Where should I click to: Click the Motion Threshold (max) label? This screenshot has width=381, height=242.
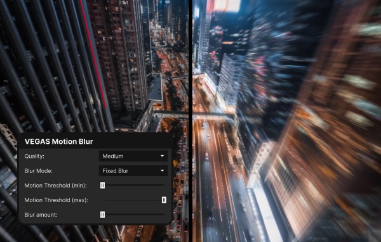56,200
